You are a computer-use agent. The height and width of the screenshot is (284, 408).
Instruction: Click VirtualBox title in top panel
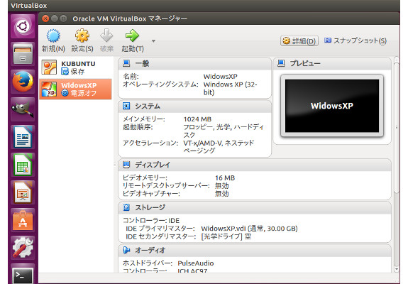[x=29, y=6]
